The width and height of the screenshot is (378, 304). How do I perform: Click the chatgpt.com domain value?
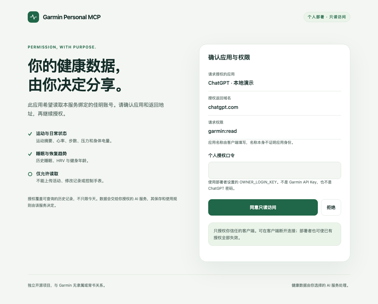(x=223, y=107)
